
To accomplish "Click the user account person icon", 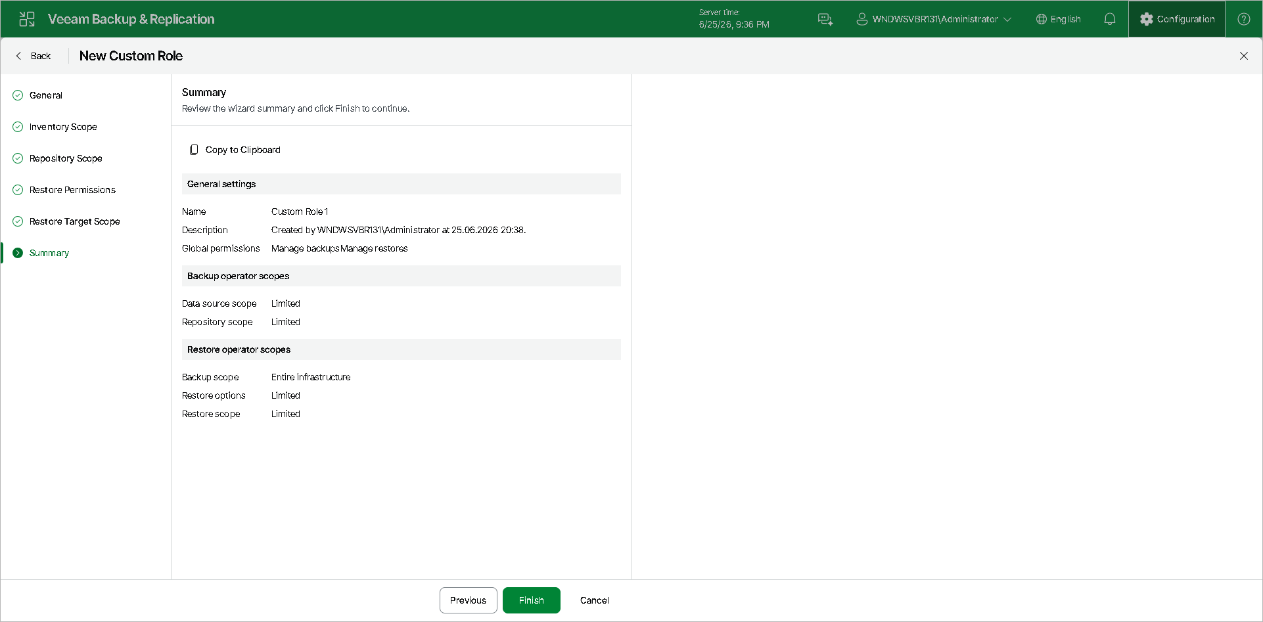I will point(862,19).
